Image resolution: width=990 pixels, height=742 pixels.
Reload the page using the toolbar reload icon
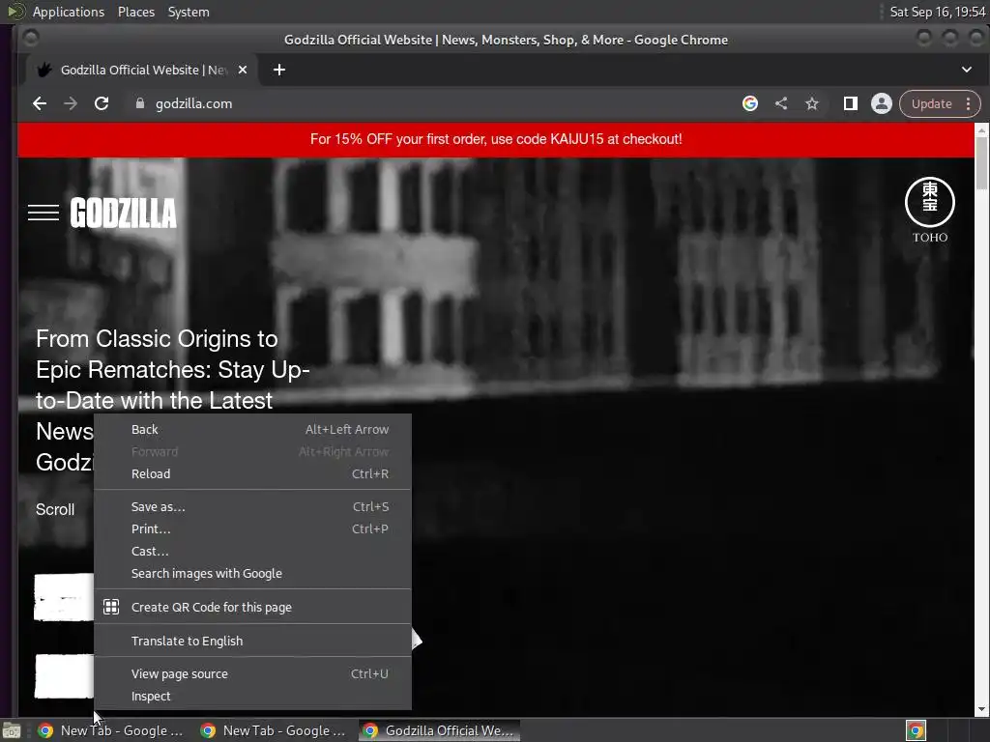click(101, 103)
